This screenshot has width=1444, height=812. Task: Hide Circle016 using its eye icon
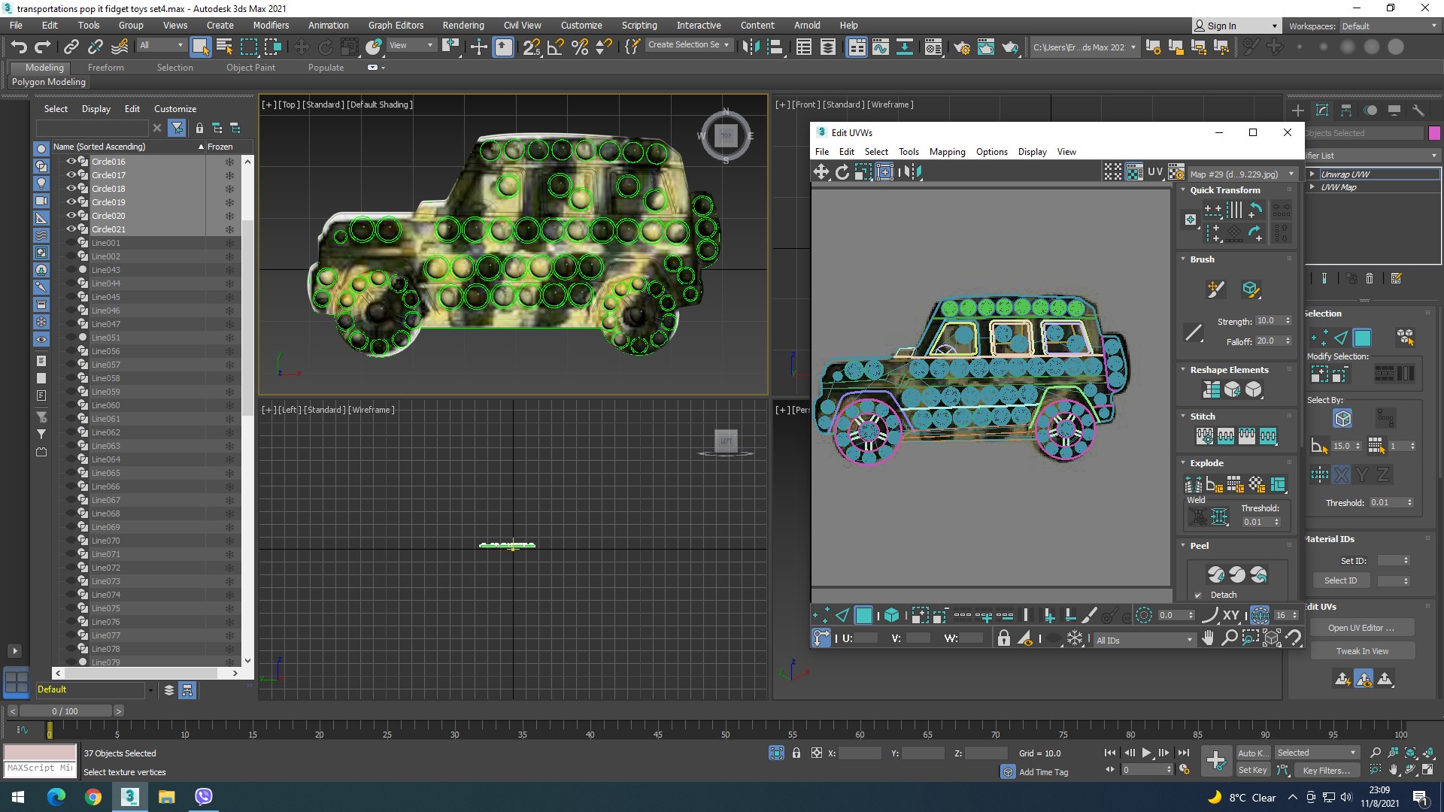(x=71, y=162)
